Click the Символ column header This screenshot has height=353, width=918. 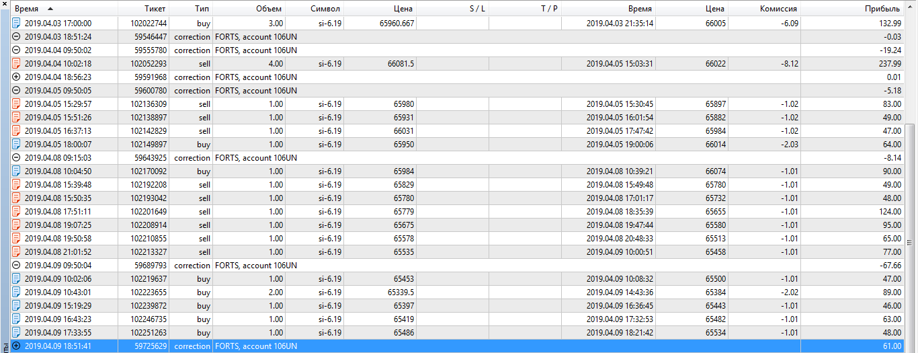pos(325,9)
